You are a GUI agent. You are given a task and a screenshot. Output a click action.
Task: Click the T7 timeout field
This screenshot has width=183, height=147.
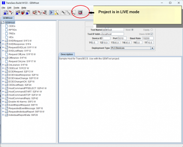coord(150,43)
